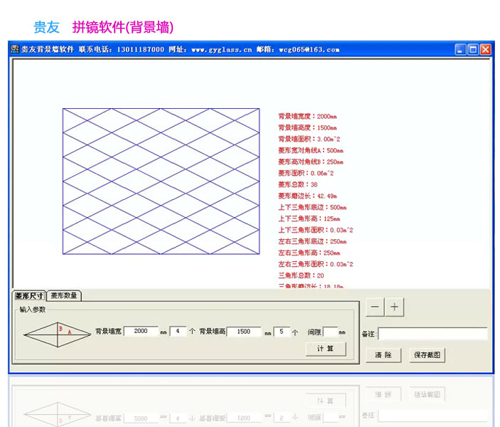This screenshot has width=500, height=427.
Task: Zoom in with the plus button
Action: tap(395, 307)
